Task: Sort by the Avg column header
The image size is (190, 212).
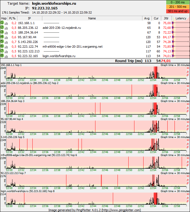Action: point(147,18)
